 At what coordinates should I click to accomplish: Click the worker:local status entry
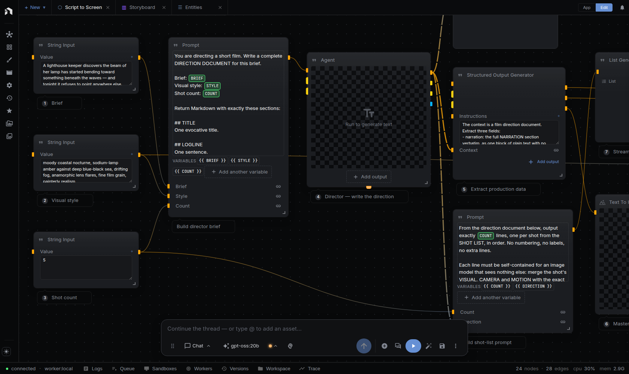click(59, 369)
